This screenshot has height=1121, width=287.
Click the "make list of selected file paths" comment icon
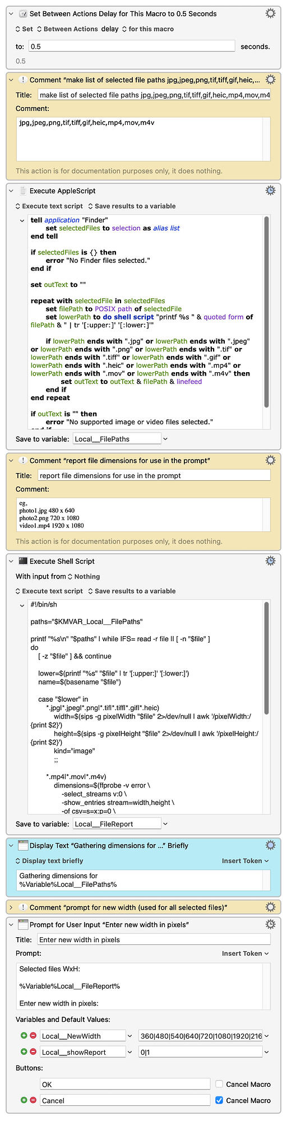[23, 80]
